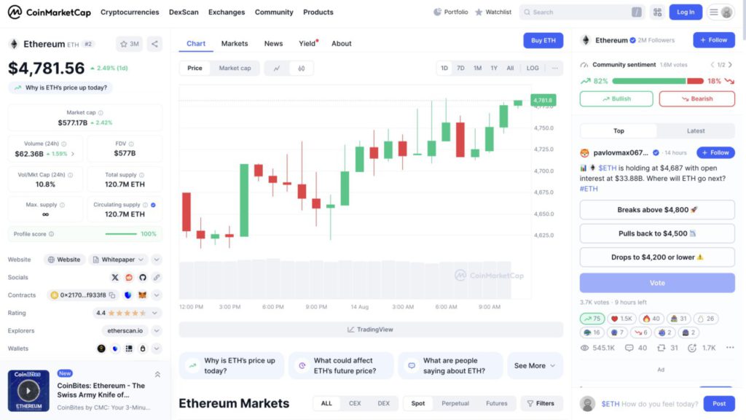The height and width of the screenshot is (420, 746).
Task: Switch chart to candlestick view
Action: 301,68
